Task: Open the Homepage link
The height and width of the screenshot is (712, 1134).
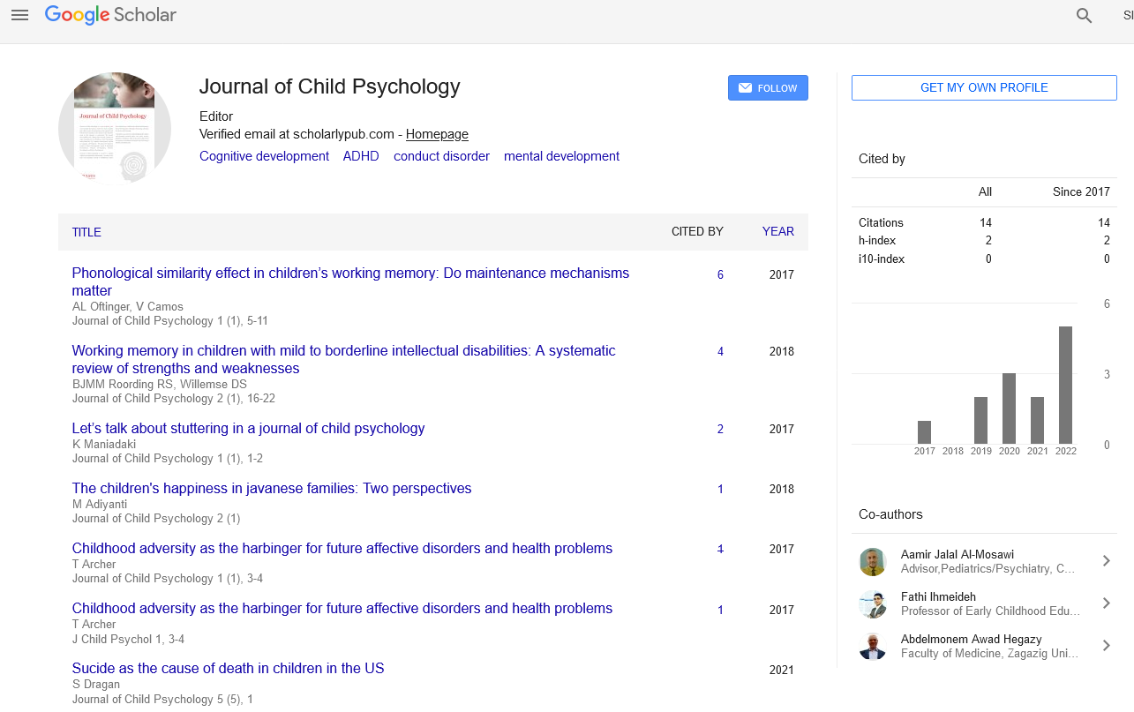Action: [x=437, y=134]
